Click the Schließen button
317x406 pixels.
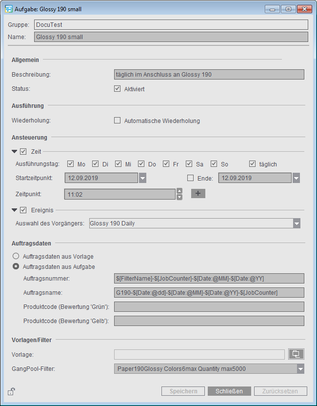point(229,391)
